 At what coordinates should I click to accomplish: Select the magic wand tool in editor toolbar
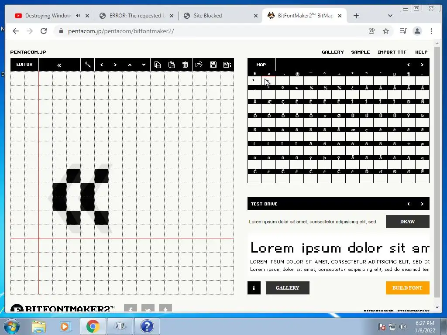(x=87, y=65)
